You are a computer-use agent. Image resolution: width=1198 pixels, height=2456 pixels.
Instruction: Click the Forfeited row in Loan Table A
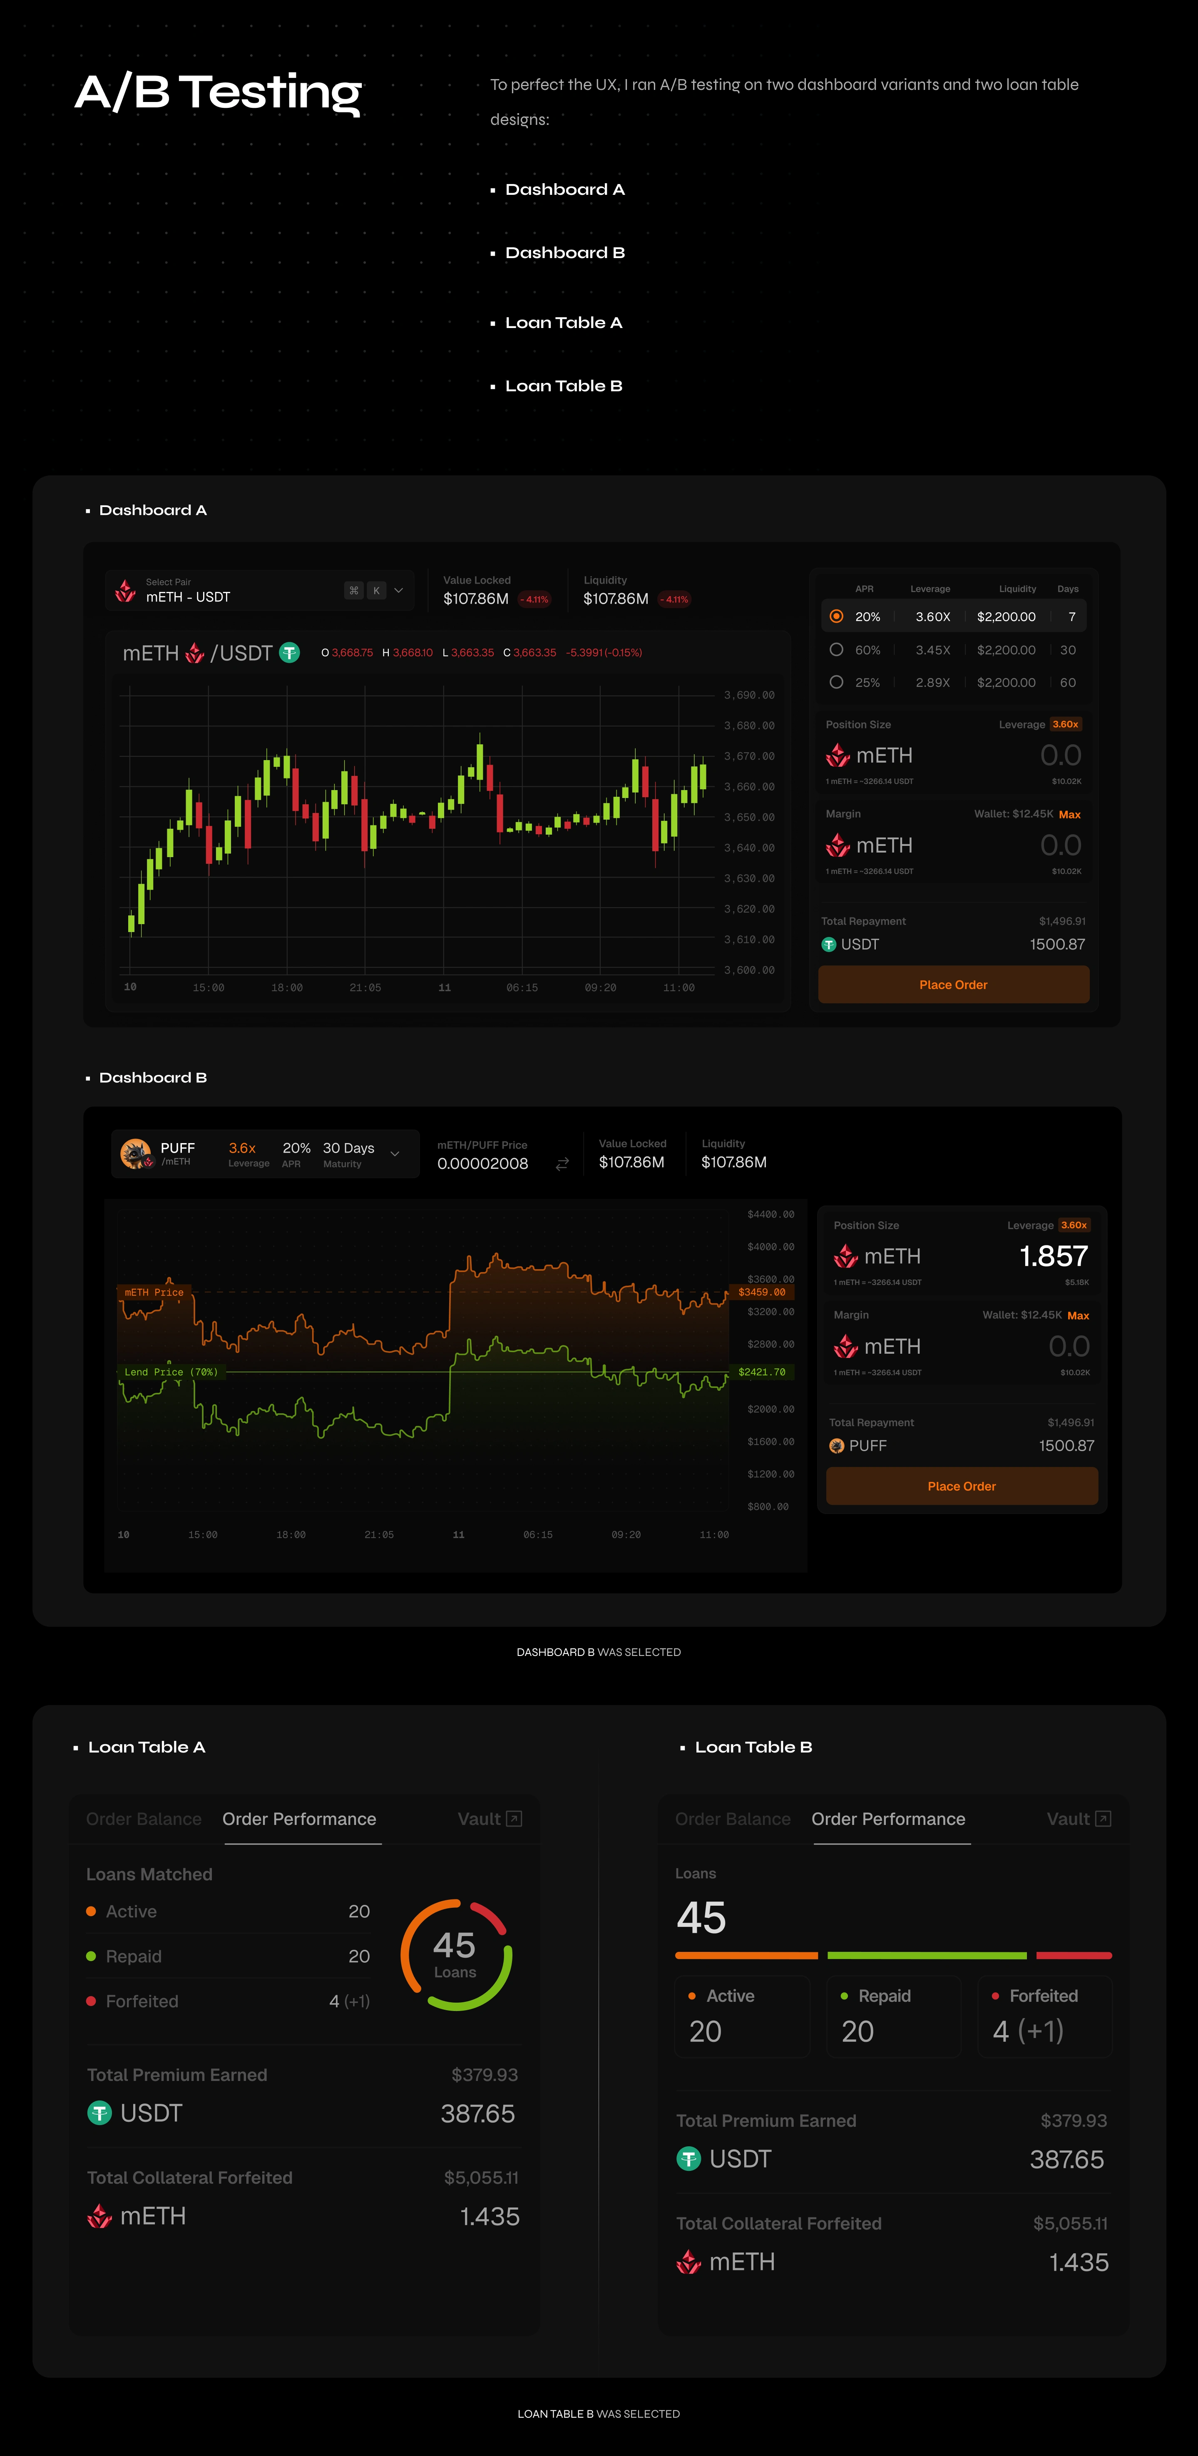pyautogui.click(x=228, y=2001)
